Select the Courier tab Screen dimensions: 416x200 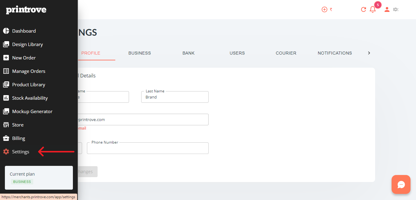coord(286,53)
